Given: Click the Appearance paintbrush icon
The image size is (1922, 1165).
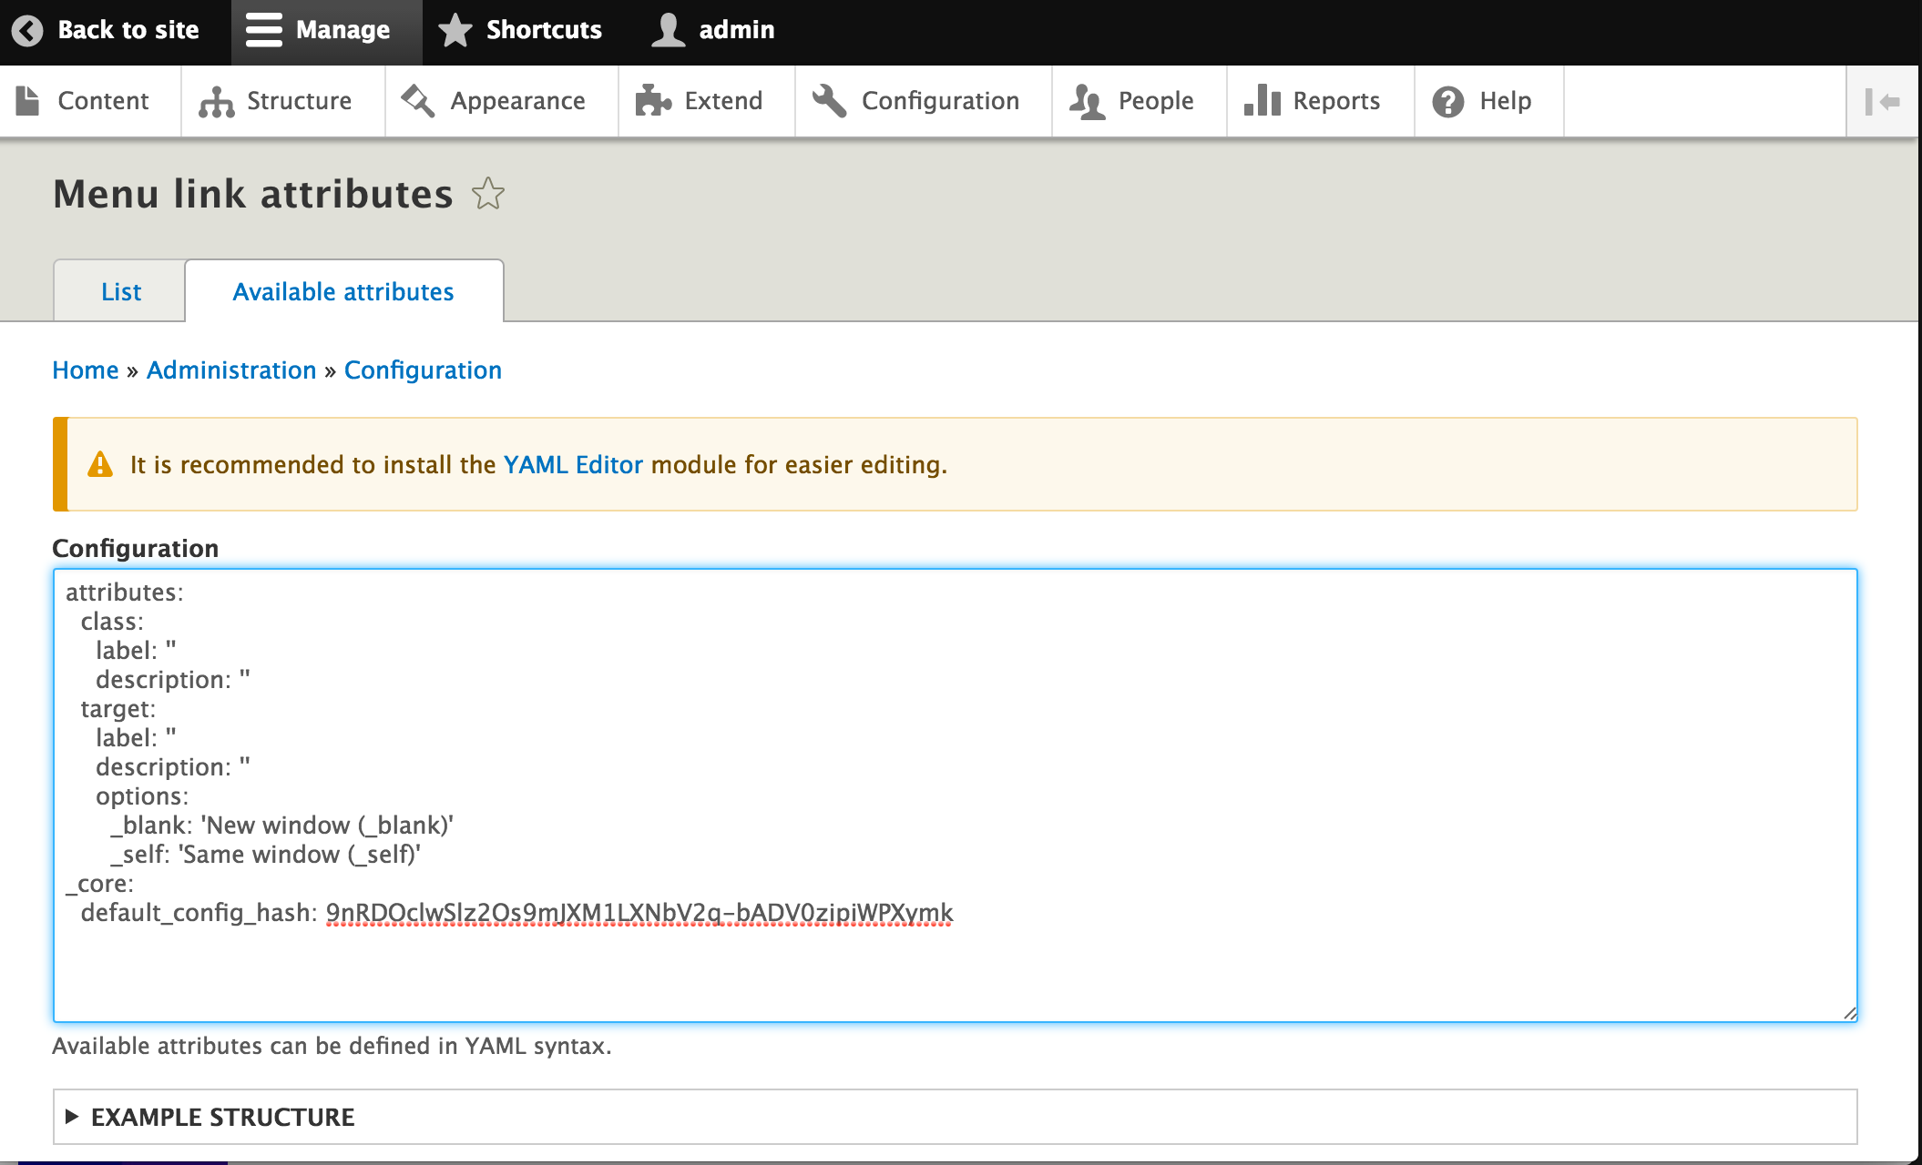Looking at the screenshot, I should [418, 100].
